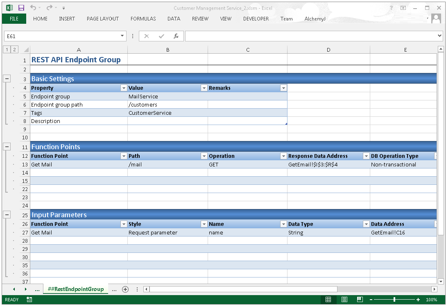Open the Remarks column filter dropdown
This screenshot has width=446, height=307.
point(283,88)
